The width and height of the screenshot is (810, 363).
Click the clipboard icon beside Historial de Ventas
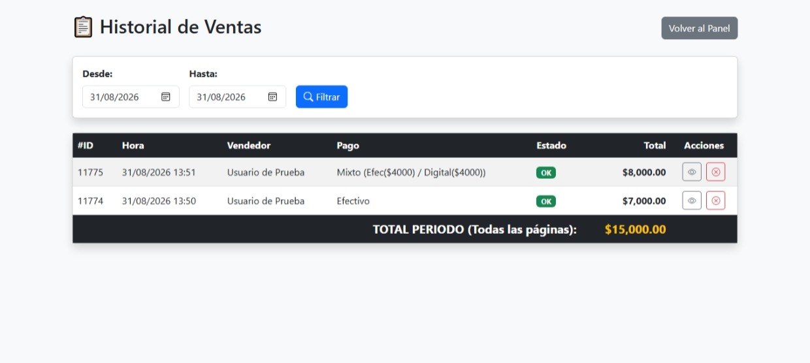click(83, 27)
